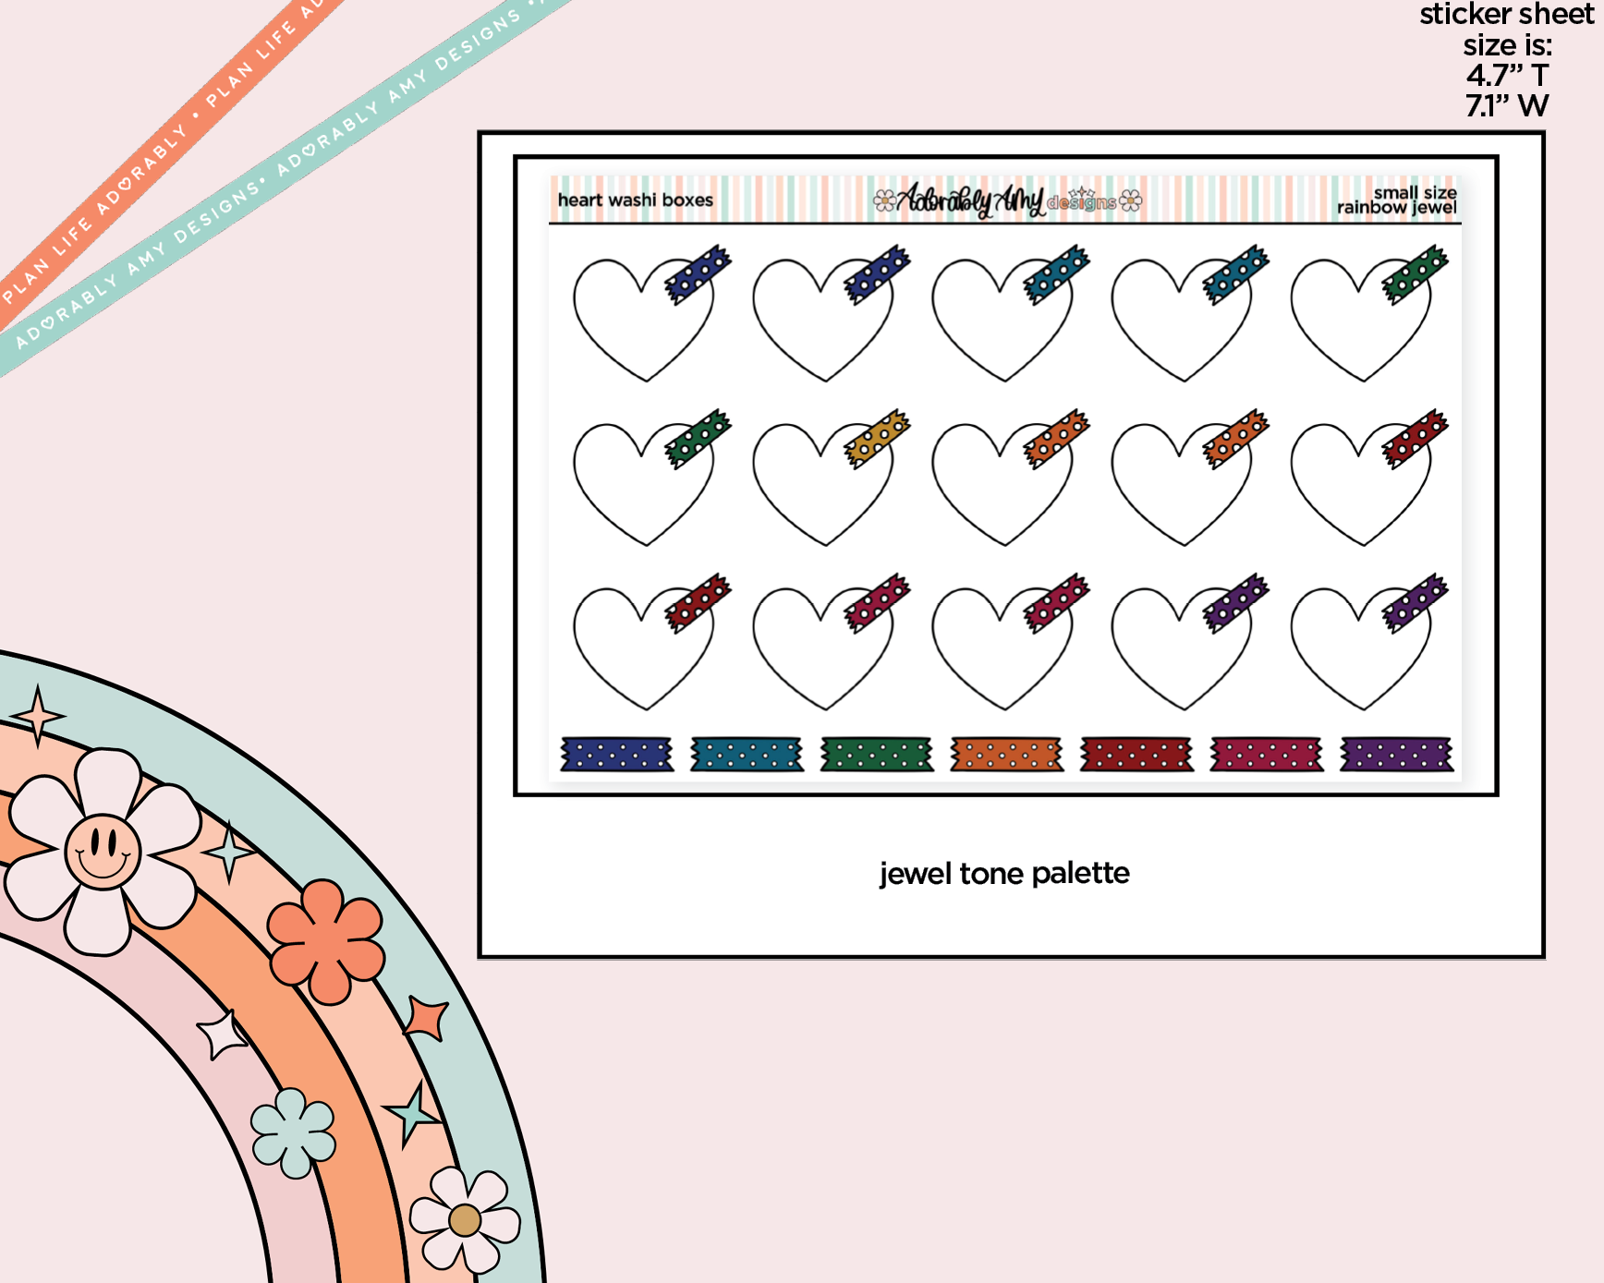Image resolution: width=1604 pixels, height=1283 pixels.
Task: Pick the navy blue washi strip
Action: (616, 755)
